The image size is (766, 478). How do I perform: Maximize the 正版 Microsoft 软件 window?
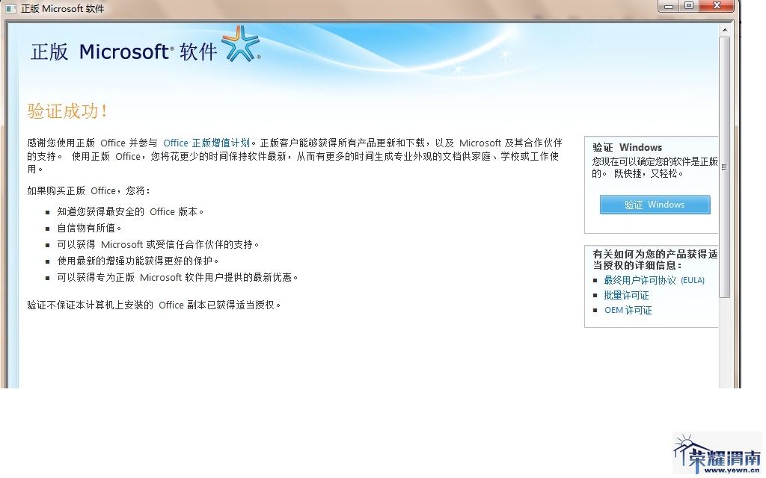click(x=688, y=6)
